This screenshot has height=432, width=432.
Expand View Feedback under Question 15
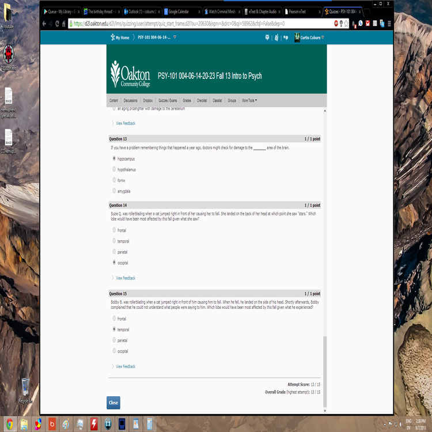125,366
